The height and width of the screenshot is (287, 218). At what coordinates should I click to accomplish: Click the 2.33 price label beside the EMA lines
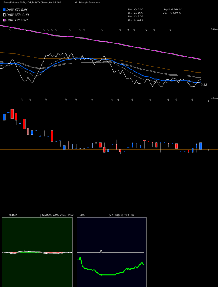(204, 85)
